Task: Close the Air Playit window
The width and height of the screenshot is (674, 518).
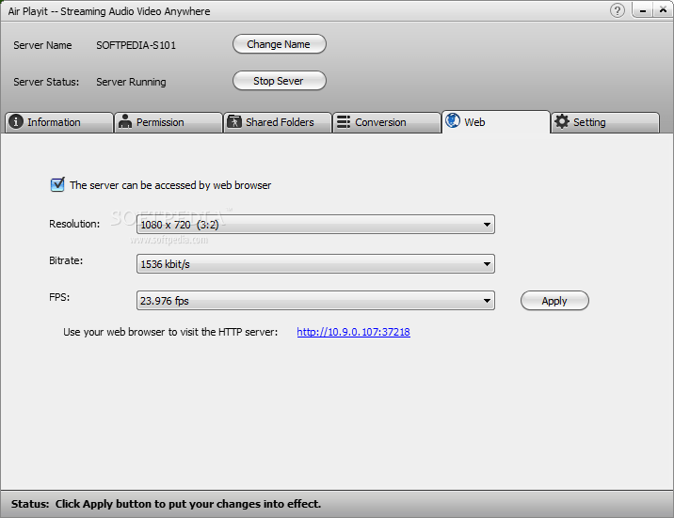Action: coord(663,10)
